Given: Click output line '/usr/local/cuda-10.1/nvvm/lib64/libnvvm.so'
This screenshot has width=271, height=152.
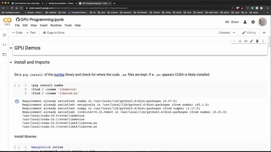Looking at the screenshot, I should (60, 127).
